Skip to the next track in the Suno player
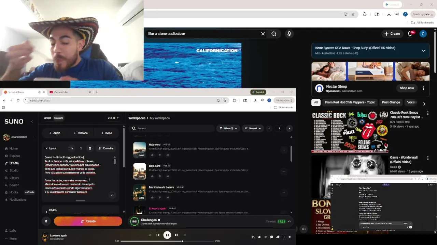 pyautogui.click(x=176, y=235)
